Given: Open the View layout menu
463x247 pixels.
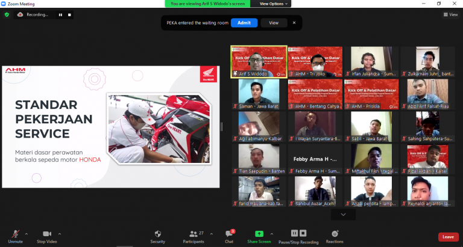Looking at the screenshot, I should tap(450, 14).
